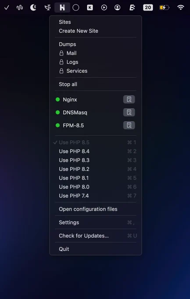The image size is (190, 299).
Task: Click the green status dot for FPM-8.5
Action: click(x=57, y=125)
